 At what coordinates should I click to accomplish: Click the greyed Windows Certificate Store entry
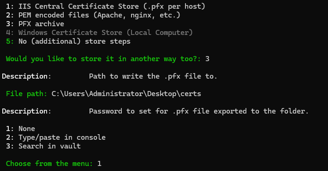[99, 33]
